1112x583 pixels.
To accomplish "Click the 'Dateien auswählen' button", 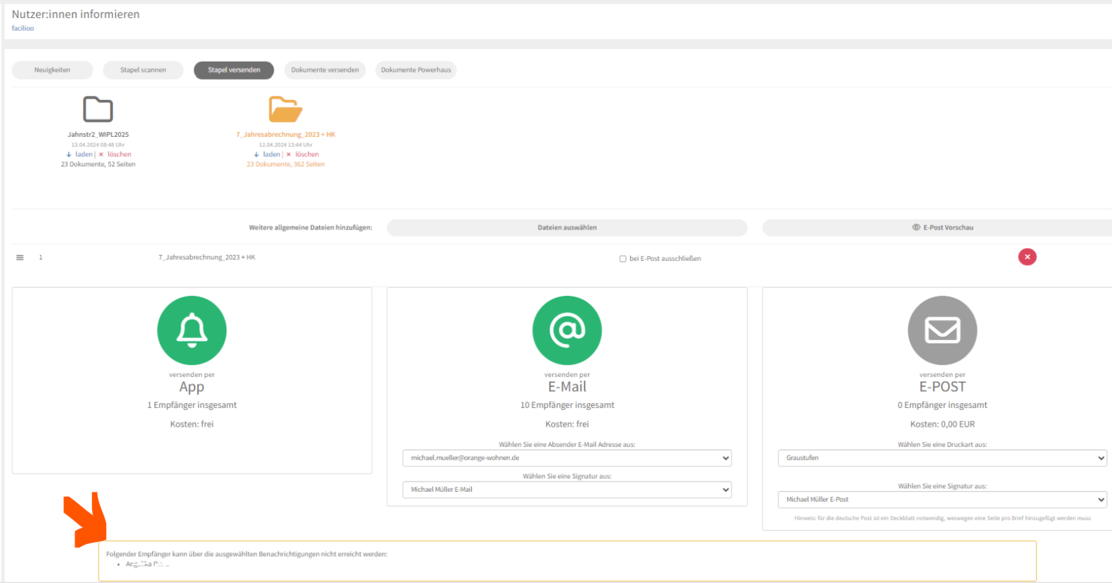I will pyautogui.click(x=567, y=228).
